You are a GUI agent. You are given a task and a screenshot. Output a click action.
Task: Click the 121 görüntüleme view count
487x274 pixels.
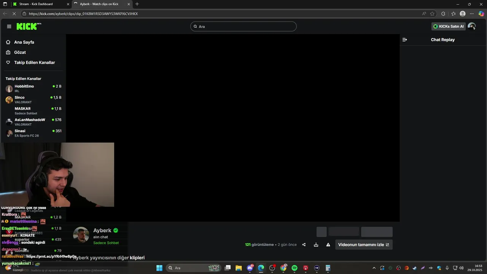pyautogui.click(x=259, y=245)
